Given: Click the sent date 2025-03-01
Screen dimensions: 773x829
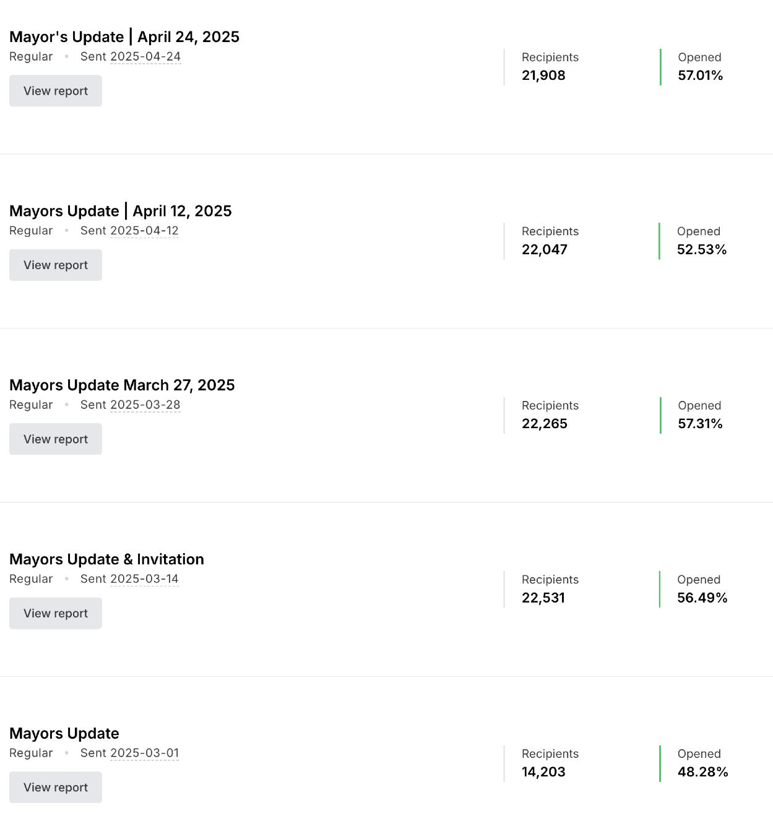Looking at the screenshot, I should [x=144, y=753].
